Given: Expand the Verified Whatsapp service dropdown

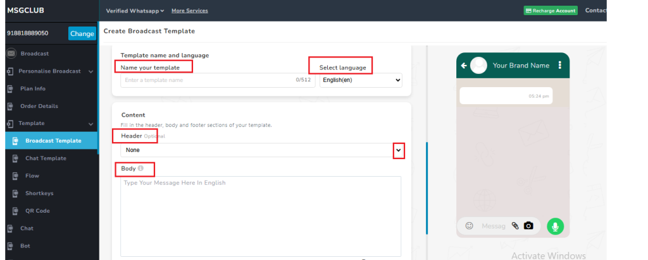Looking at the screenshot, I should point(135,11).
